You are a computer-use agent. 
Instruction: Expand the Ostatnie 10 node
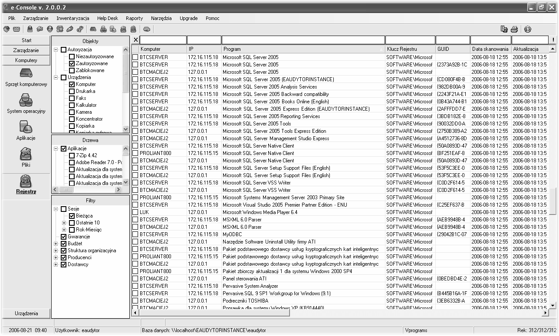tap(64, 223)
